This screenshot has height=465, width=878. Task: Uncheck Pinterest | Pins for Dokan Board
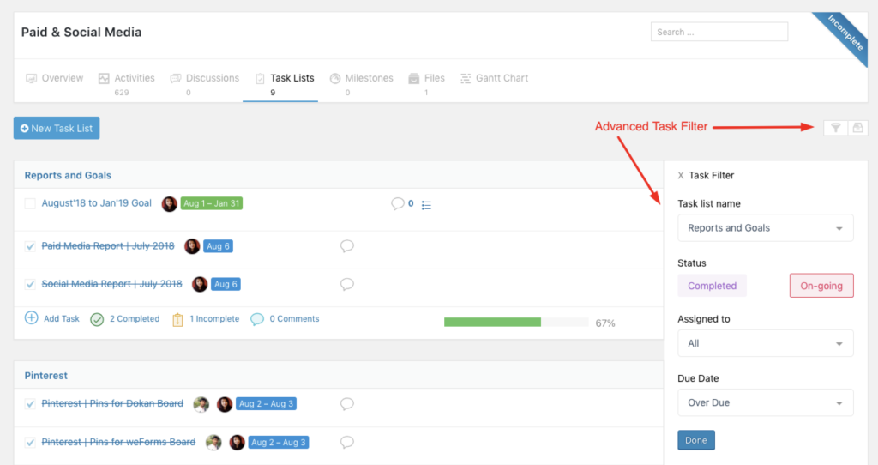pos(30,403)
